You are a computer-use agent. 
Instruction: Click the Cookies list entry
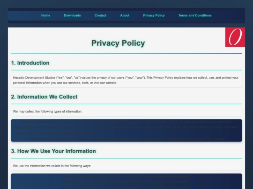[x=126, y=139]
